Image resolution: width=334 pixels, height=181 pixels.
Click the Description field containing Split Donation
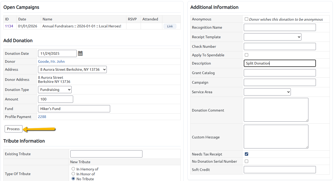click(x=280, y=63)
